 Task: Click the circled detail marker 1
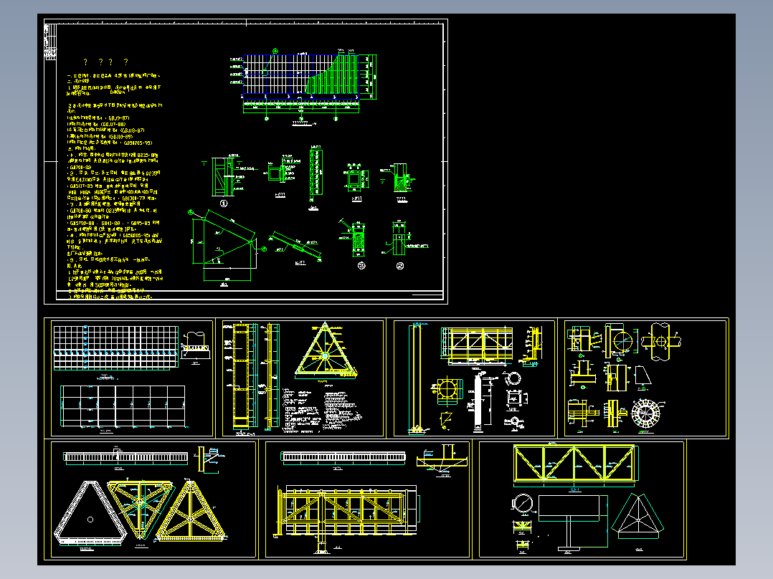224,204
